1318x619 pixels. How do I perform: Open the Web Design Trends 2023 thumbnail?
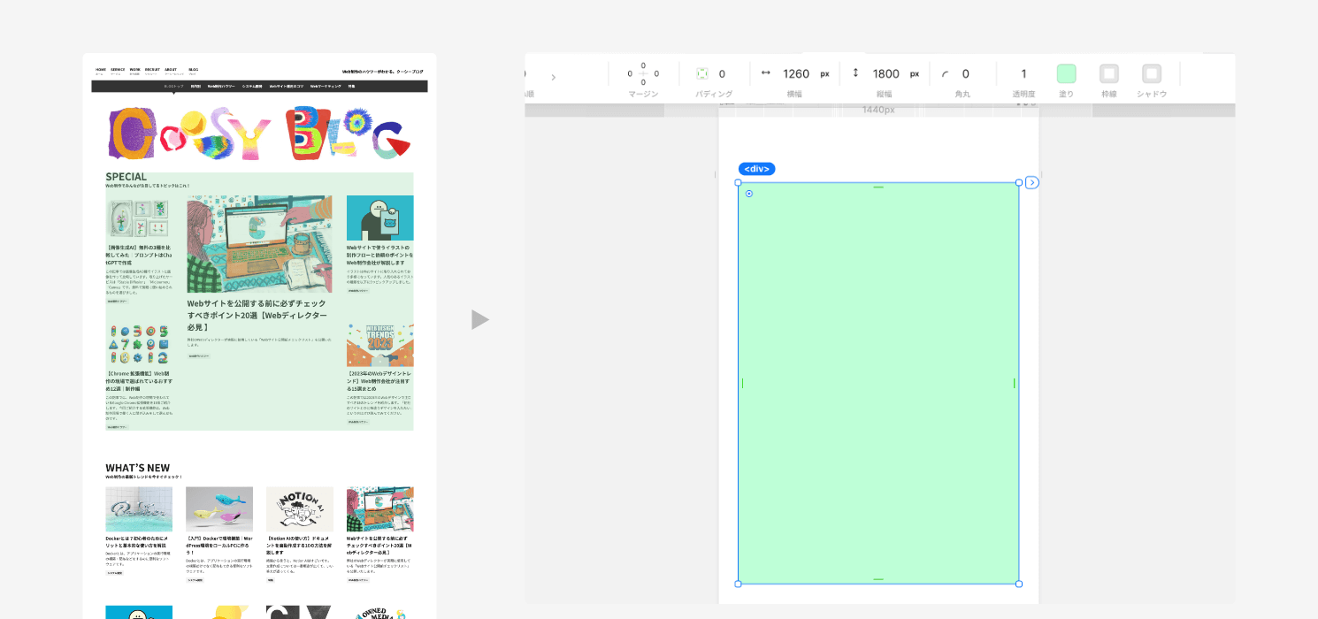point(379,345)
